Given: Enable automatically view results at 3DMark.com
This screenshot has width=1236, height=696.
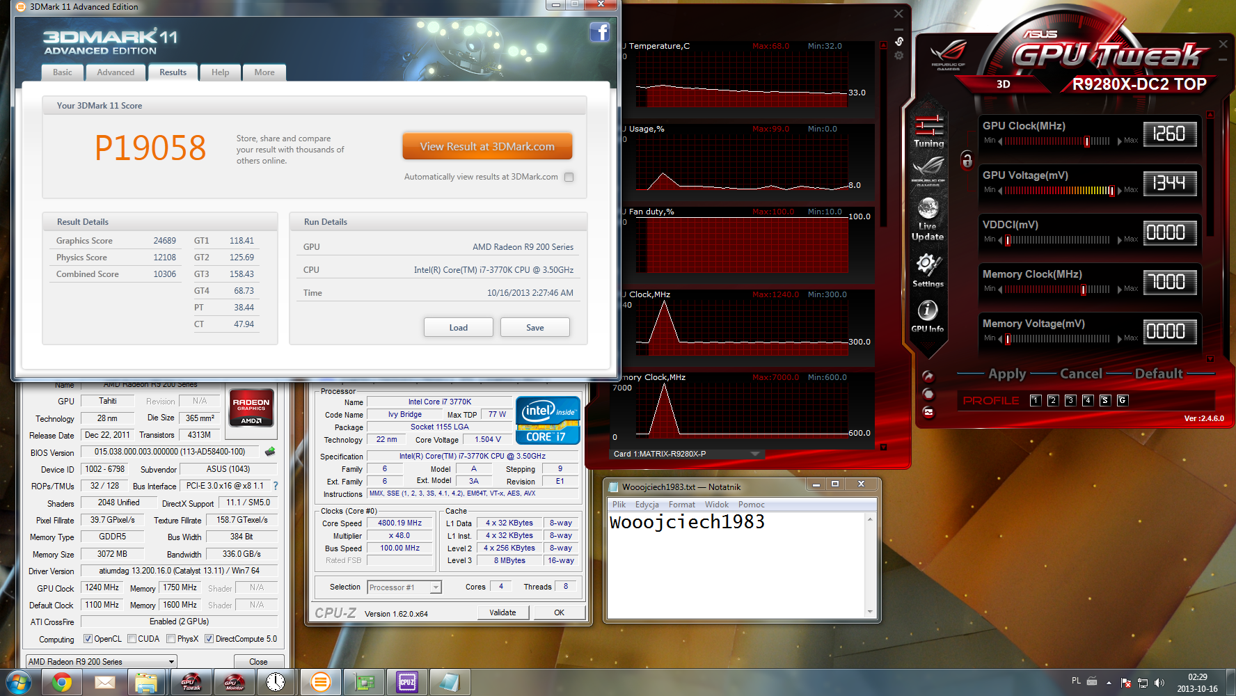Looking at the screenshot, I should pyautogui.click(x=569, y=177).
